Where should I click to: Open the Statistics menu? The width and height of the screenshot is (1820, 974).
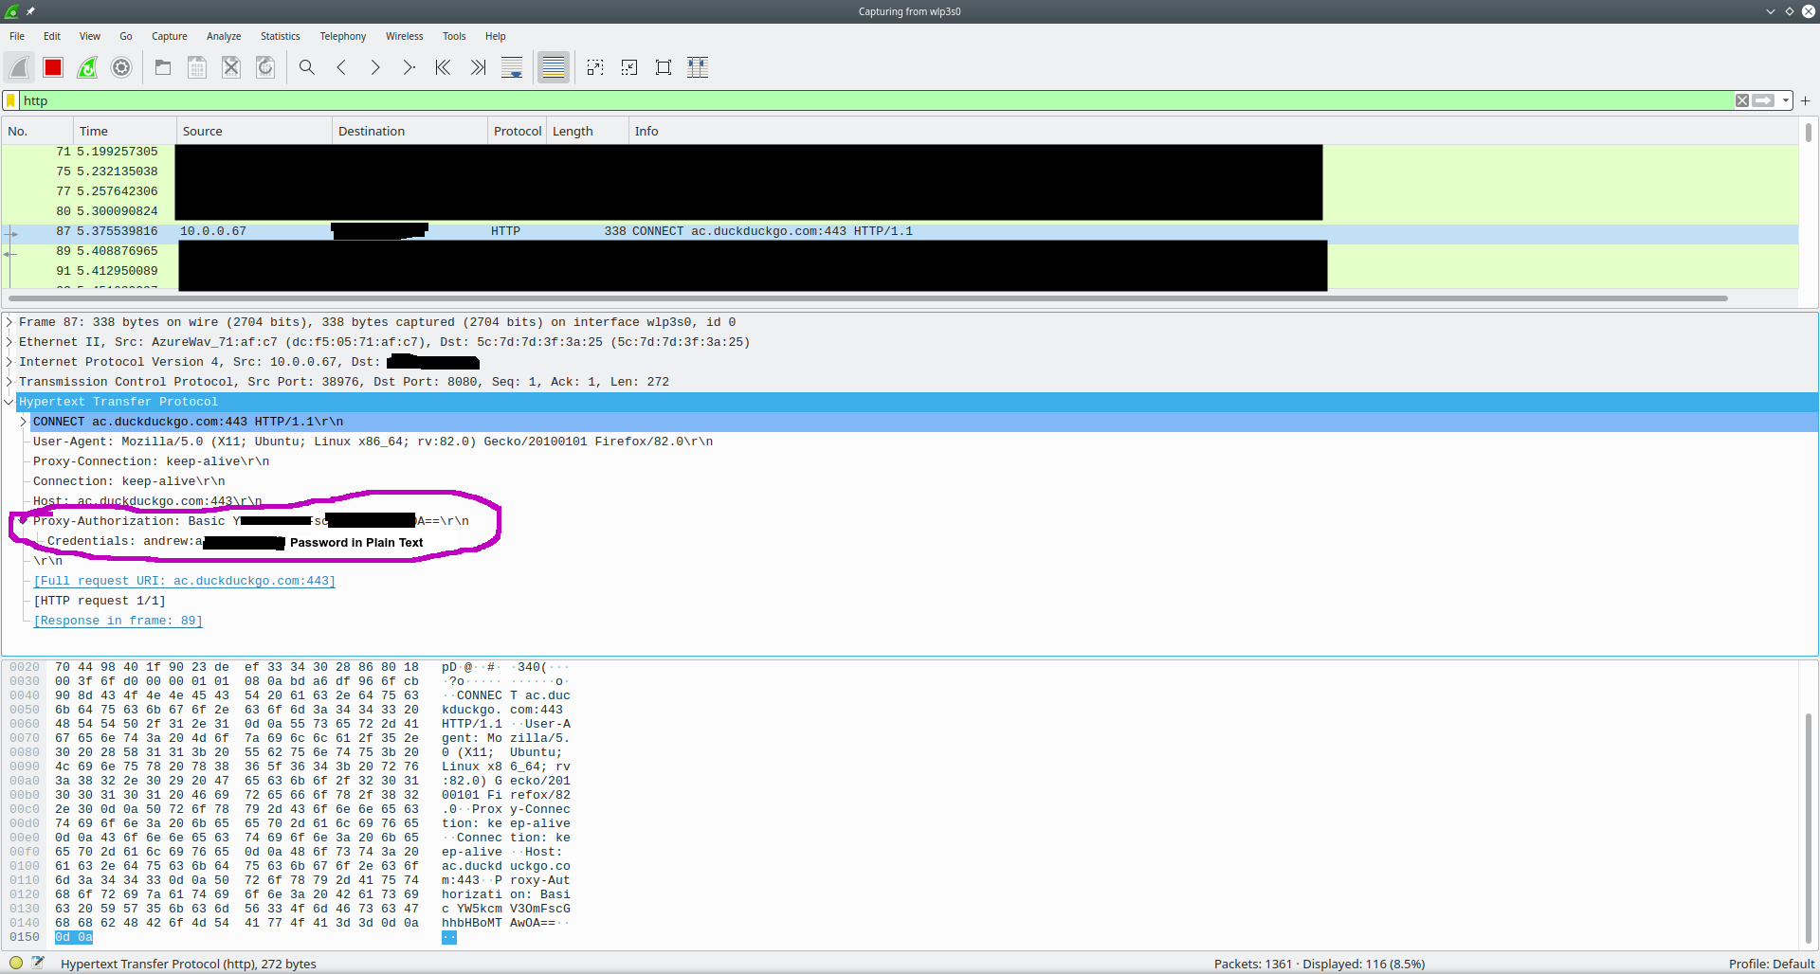(280, 36)
